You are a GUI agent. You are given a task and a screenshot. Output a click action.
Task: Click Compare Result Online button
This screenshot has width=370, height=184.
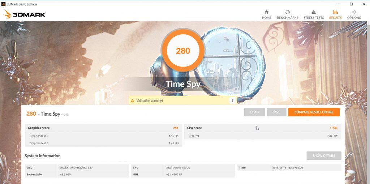(x=314, y=112)
